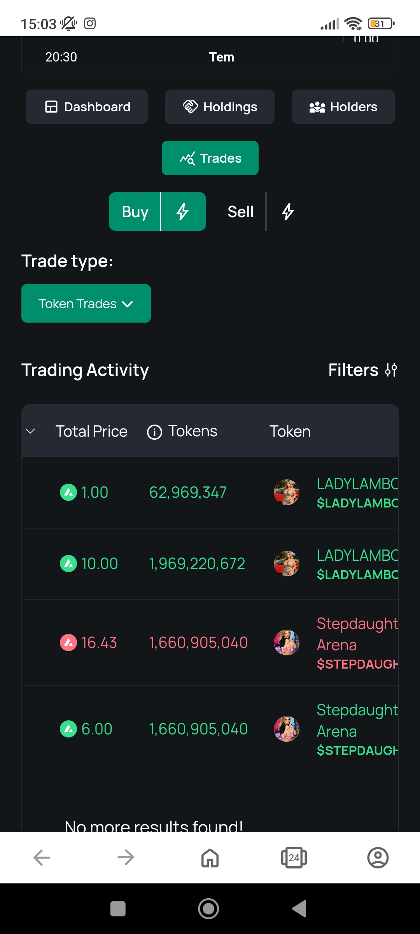The height and width of the screenshot is (934, 420).
Task: Open the Filters sliders icon
Action: [x=391, y=370]
